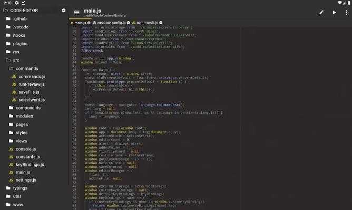Click the main.js title in the header
Viewport: 352px width, 210px height.
tap(92, 11)
